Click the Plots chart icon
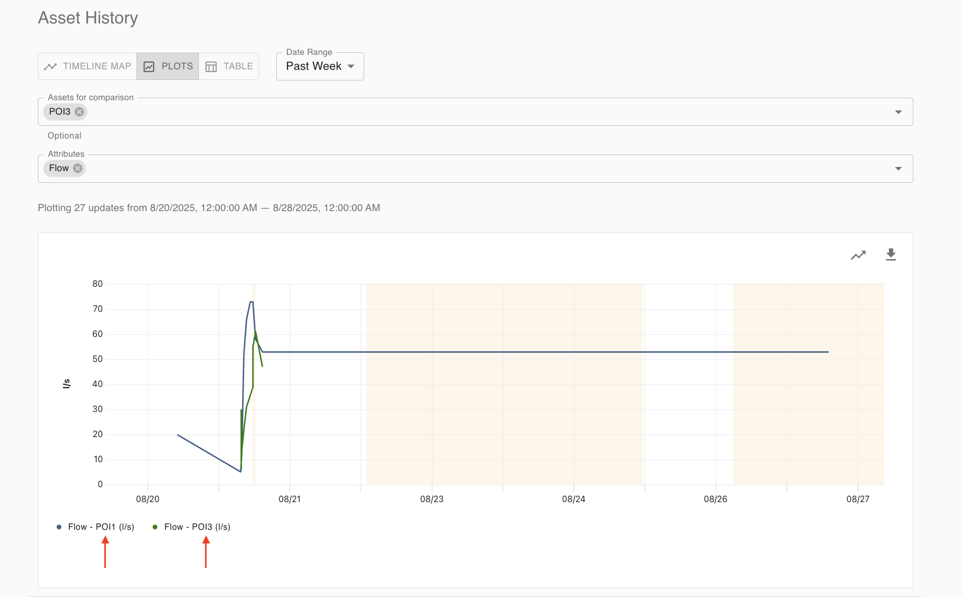Screen dimensions: 963x597 tap(149, 67)
